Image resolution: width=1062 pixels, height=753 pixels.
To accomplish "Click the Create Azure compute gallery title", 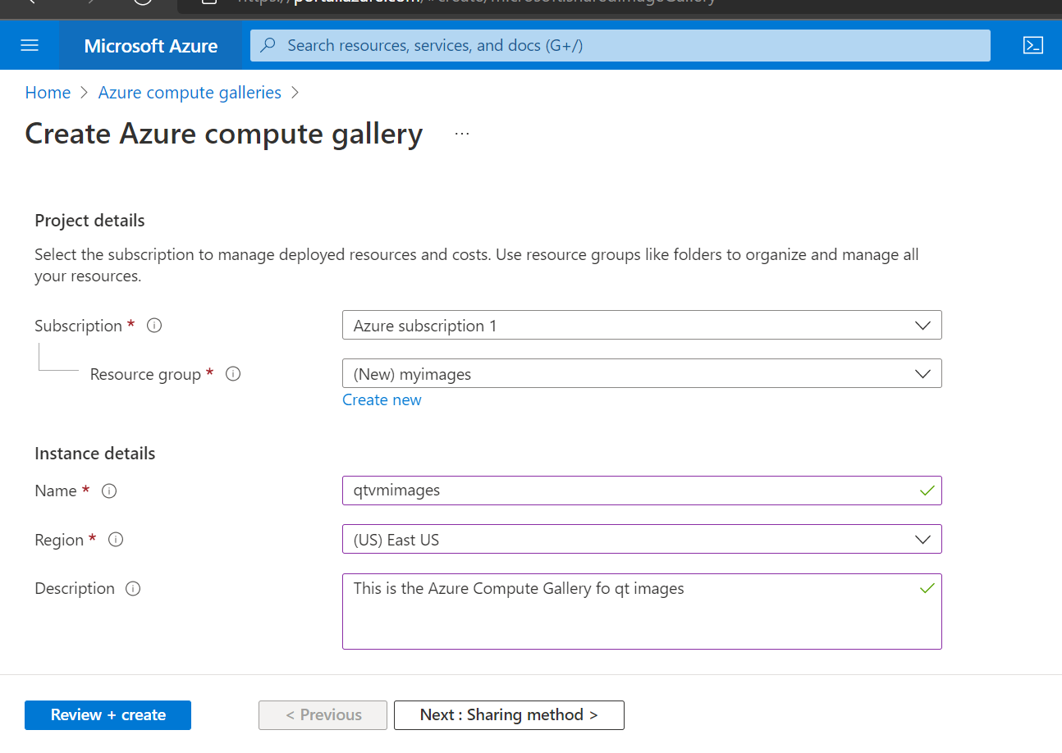I will click(224, 134).
